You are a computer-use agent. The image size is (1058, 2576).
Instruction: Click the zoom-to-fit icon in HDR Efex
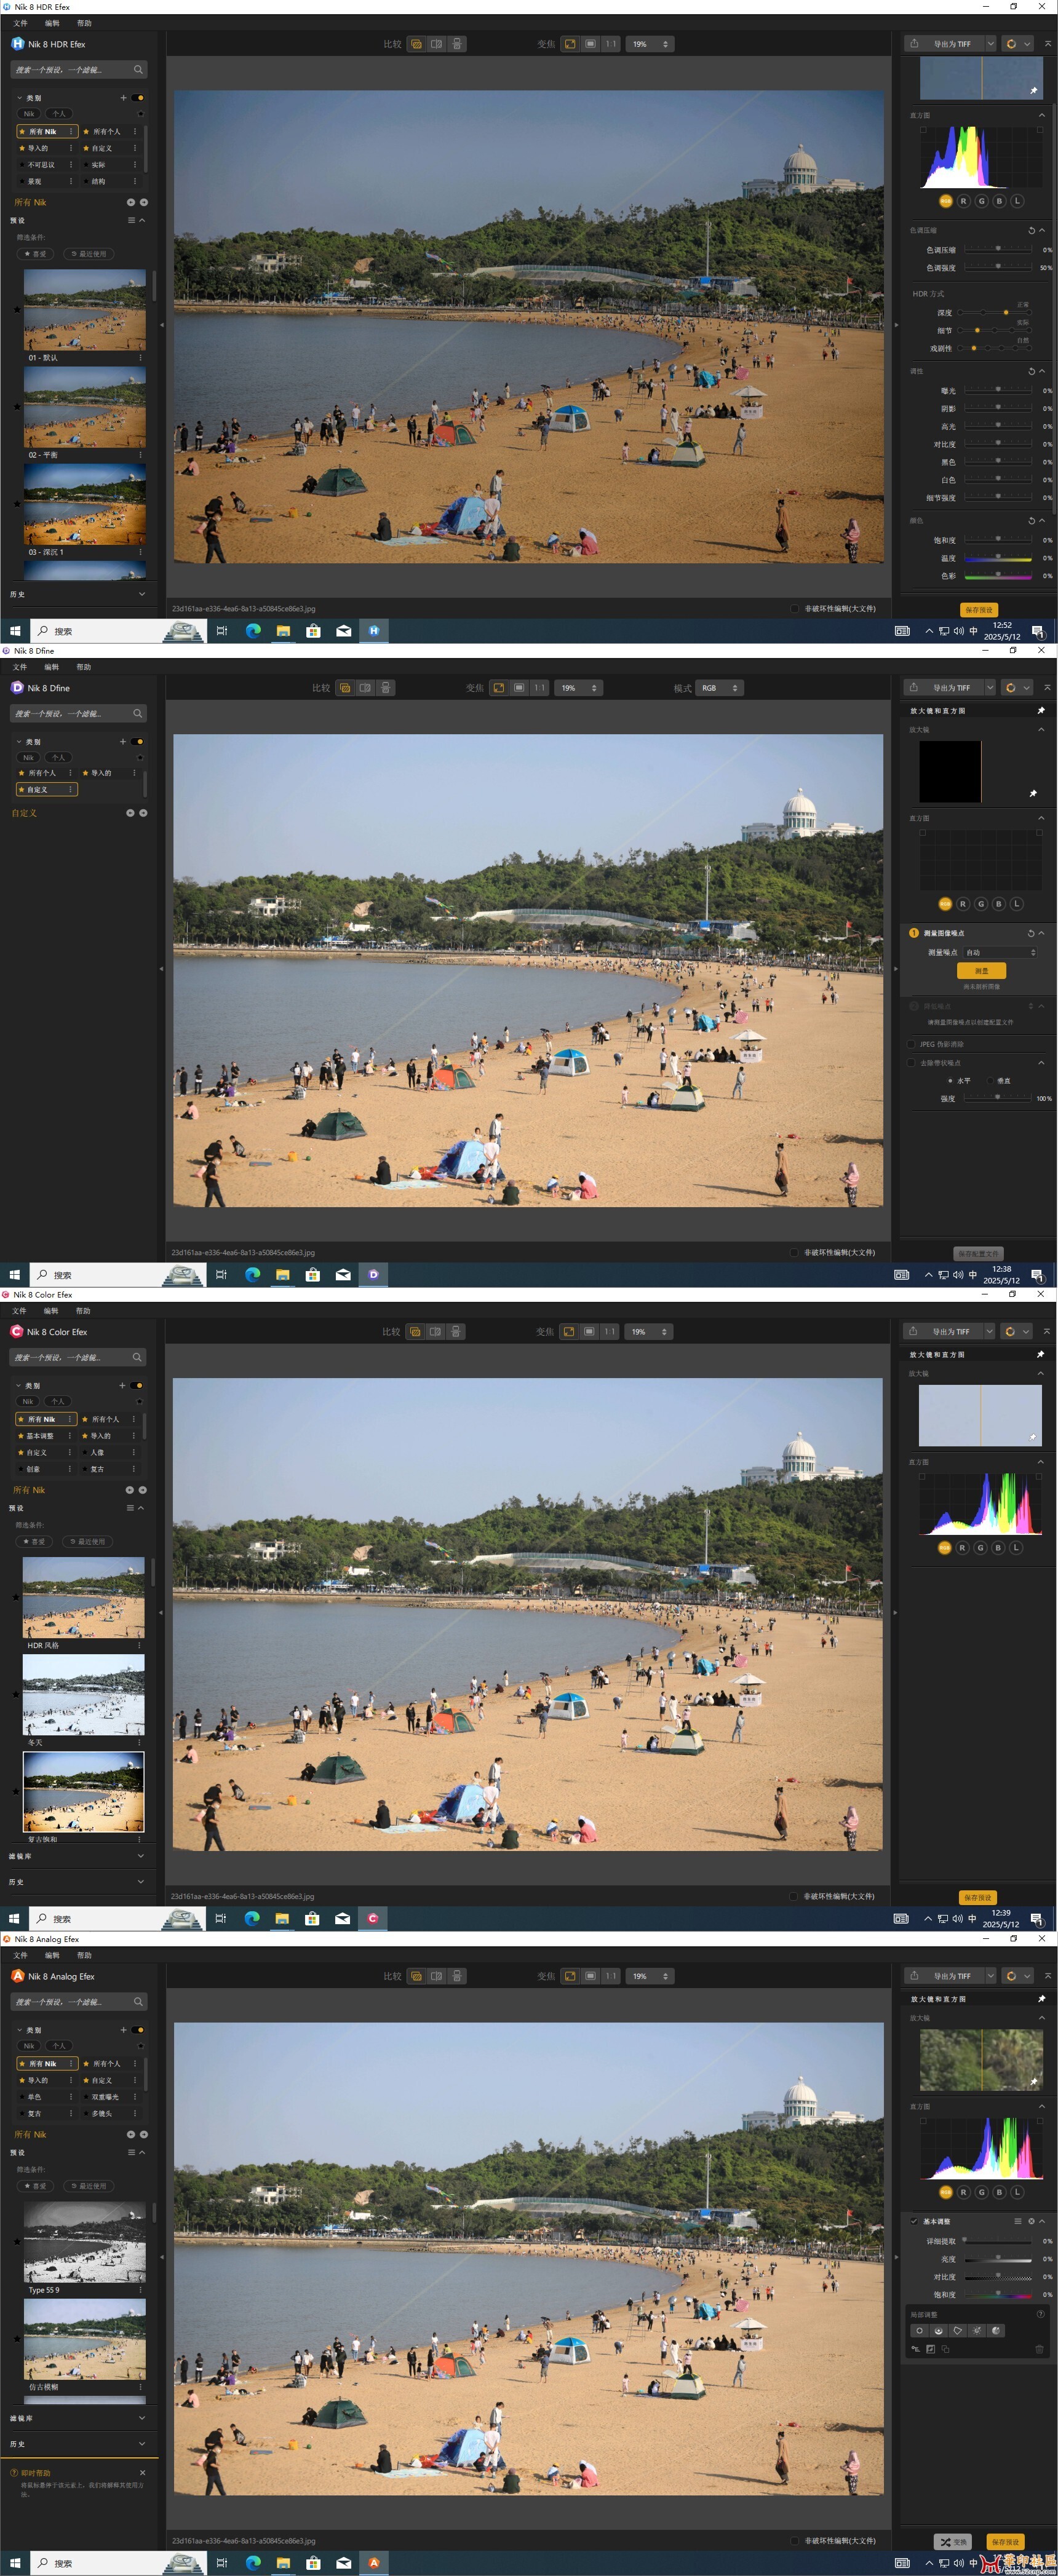click(570, 44)
